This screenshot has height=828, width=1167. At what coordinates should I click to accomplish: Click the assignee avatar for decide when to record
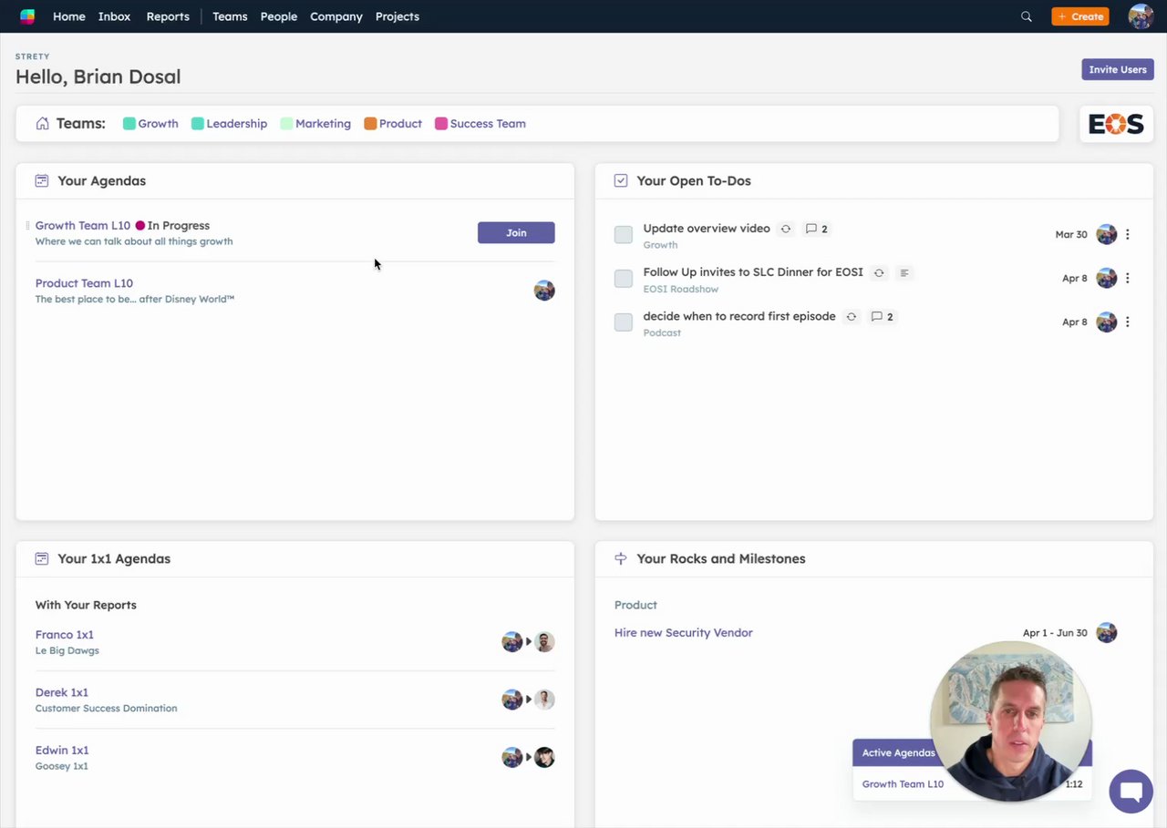[1106, 322]
